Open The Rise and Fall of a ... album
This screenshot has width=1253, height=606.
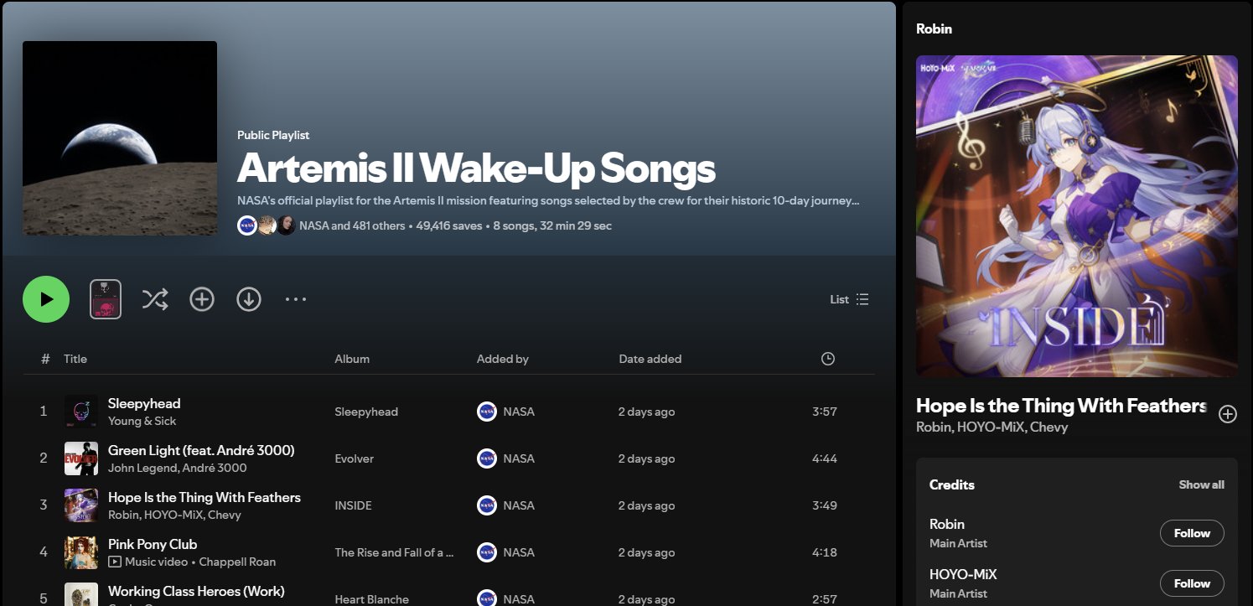pyautogui.click(x=394, y=552)
